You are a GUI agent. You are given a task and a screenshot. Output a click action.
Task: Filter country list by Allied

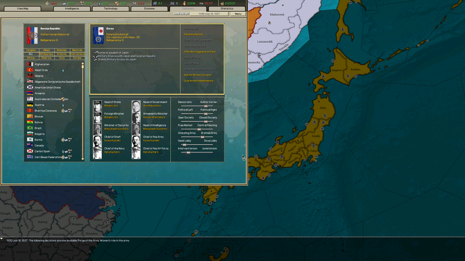[x=46, y=50]
